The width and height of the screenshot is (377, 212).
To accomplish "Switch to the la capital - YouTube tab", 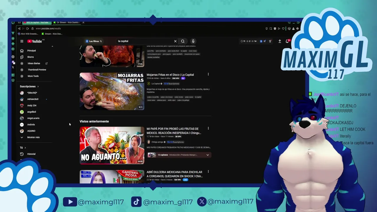I will click(x=37, y=22).
